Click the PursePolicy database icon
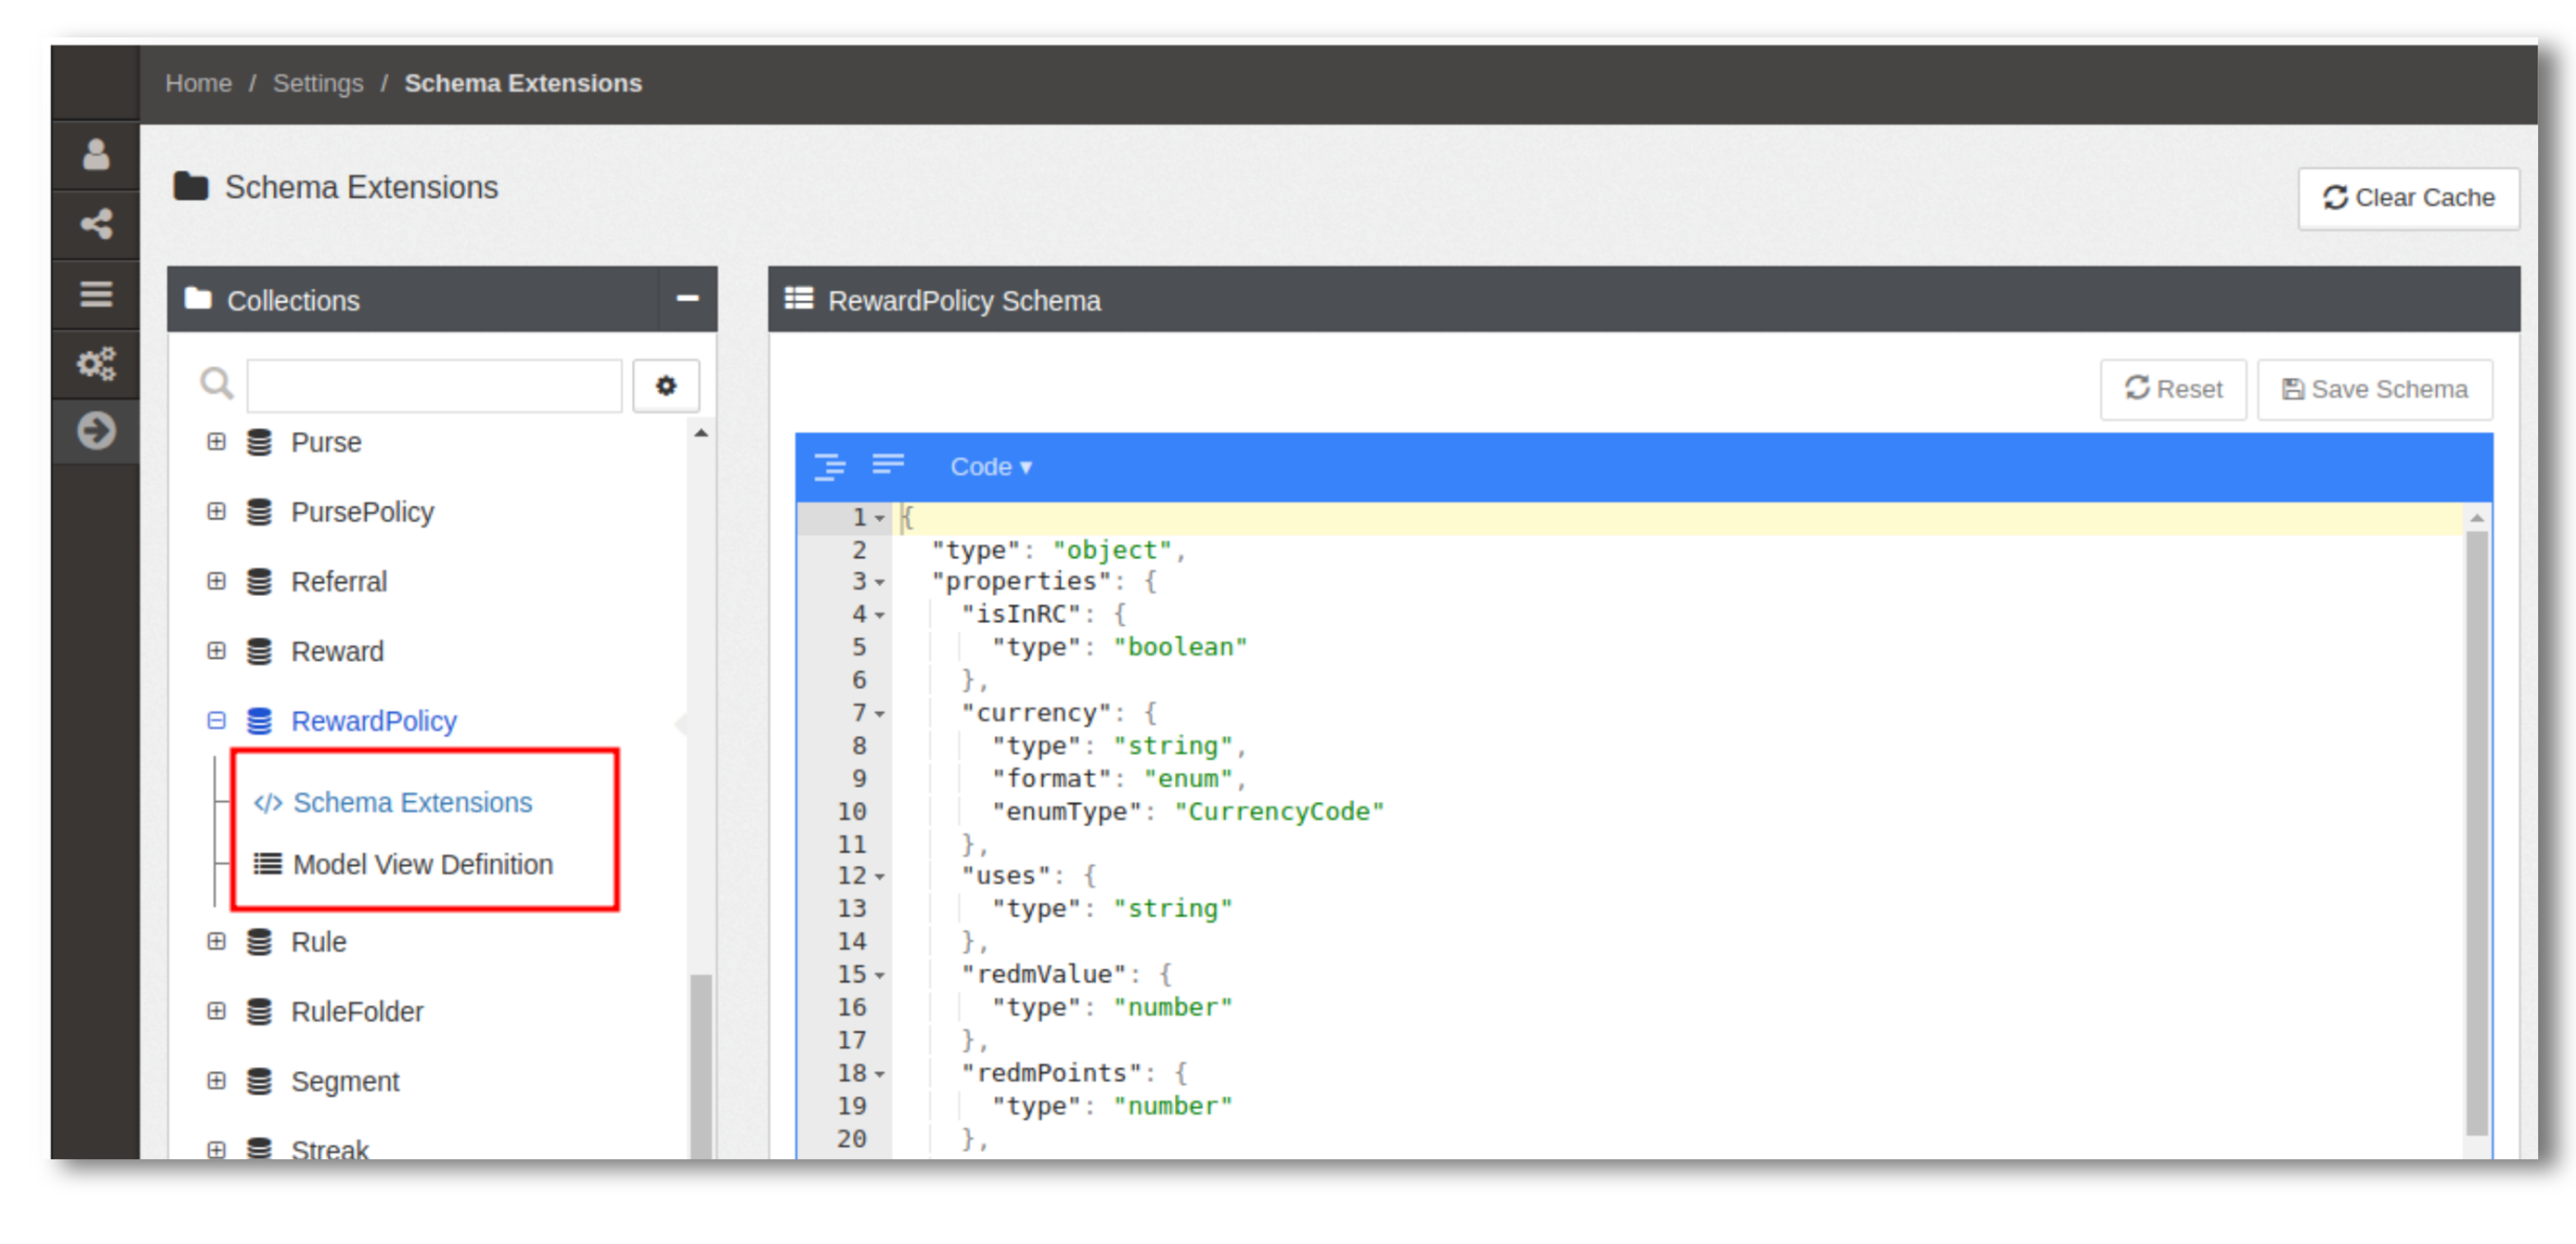The width and height of the screenshot is (2576, 1244). tap(259, 512)
